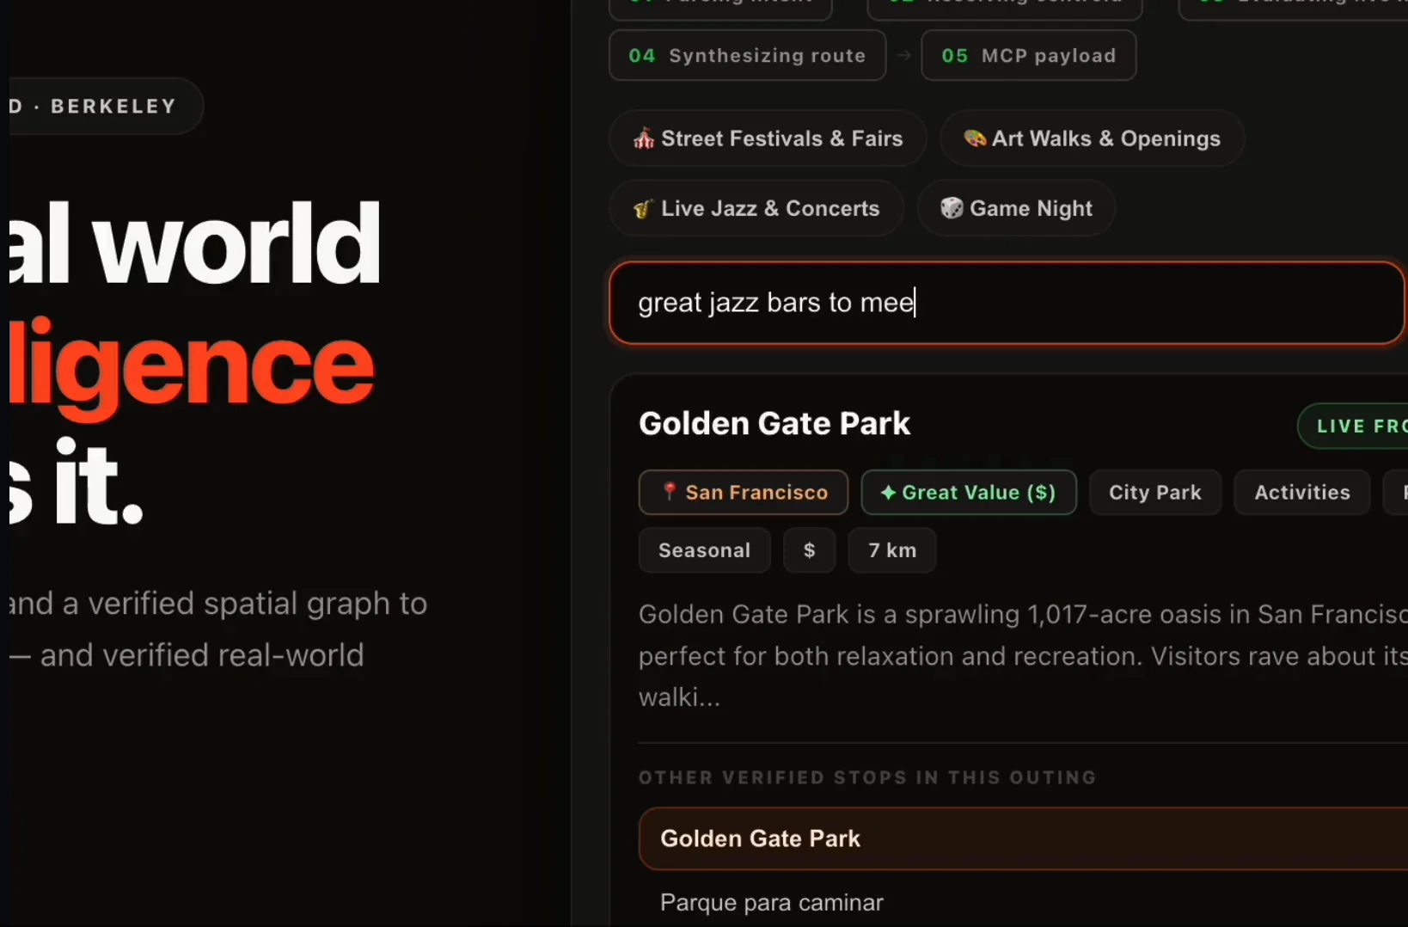
Task: Click the 7 km distance tag
Action: [892, 550]
